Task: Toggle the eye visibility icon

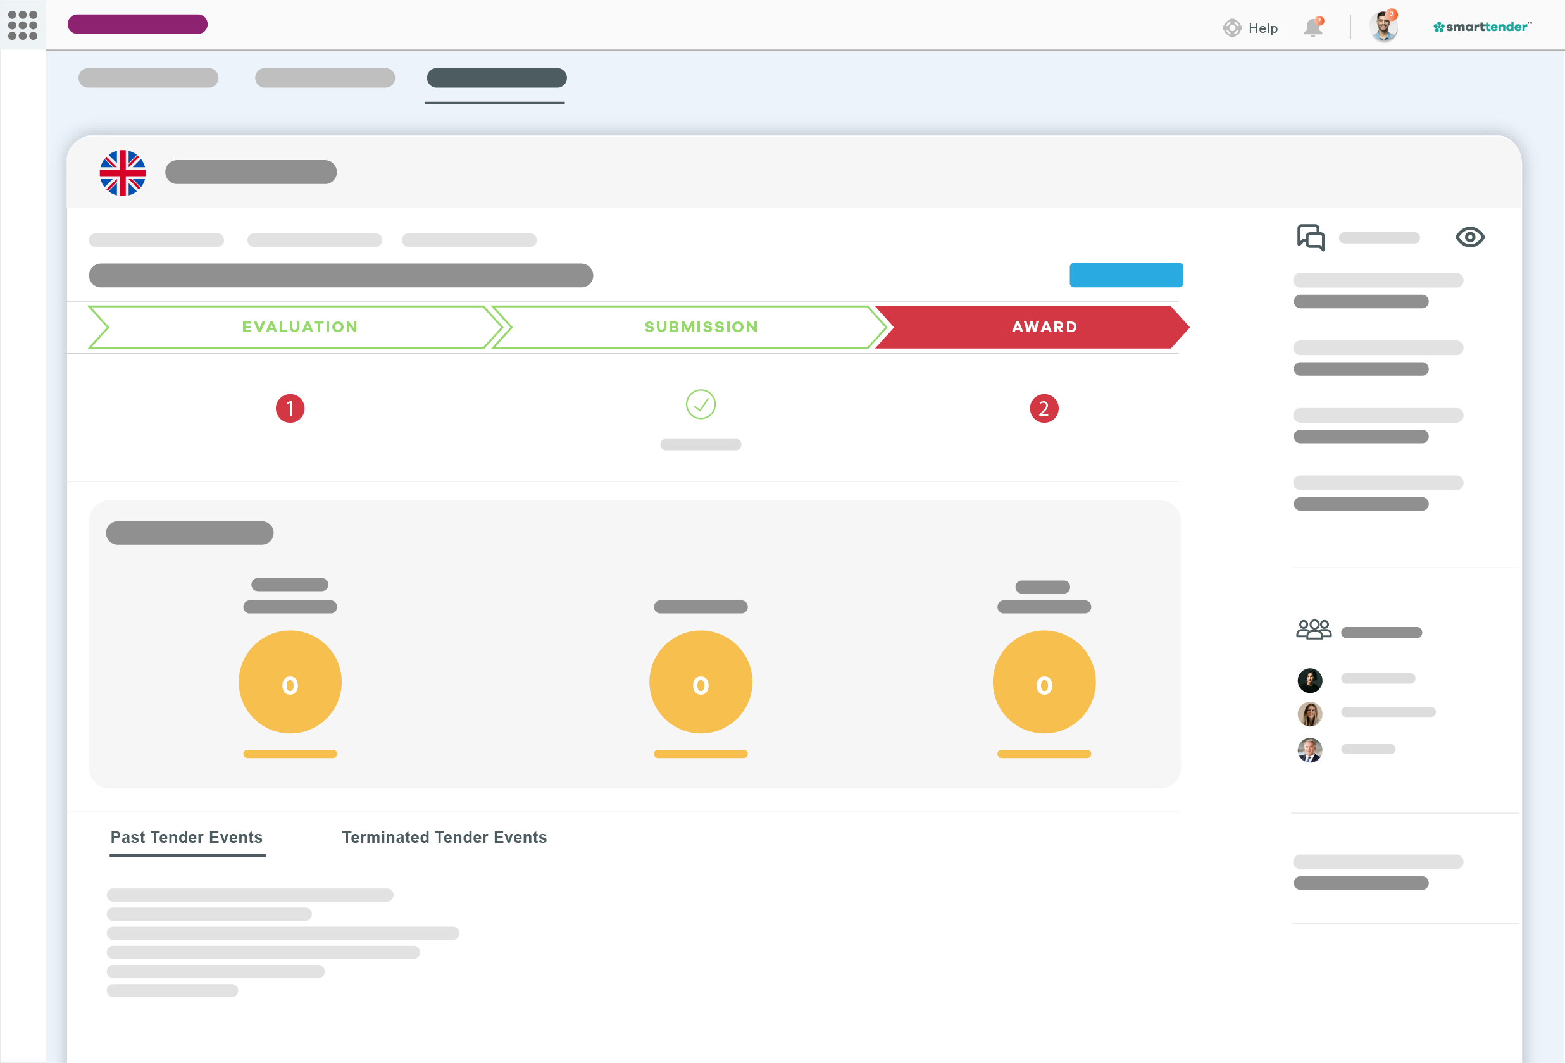Action: pyautogui.click(x=1469, y=237)
